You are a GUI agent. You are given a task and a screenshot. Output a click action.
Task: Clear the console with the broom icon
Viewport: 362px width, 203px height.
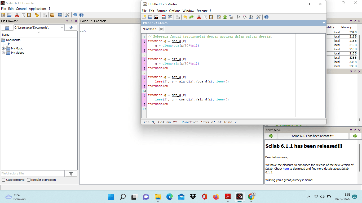click(37, 15)
